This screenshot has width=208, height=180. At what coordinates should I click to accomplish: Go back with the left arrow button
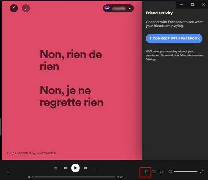tap(14, 8)
